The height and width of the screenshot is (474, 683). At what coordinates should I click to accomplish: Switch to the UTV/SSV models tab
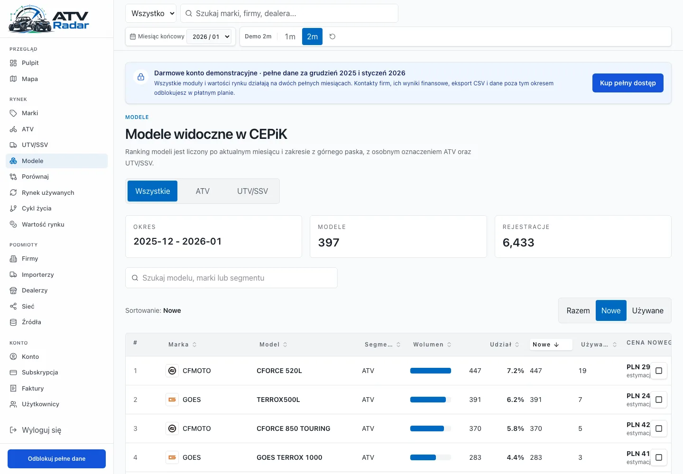click(252, 191)
